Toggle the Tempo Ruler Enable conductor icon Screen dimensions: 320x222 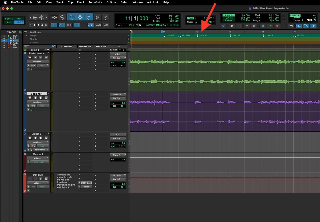point(313,26)
